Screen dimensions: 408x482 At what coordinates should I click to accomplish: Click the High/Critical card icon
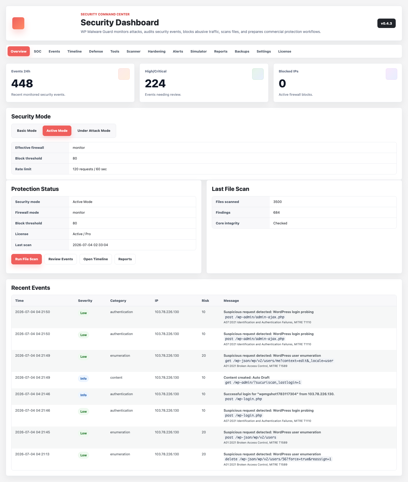click(x=258, y=74)
